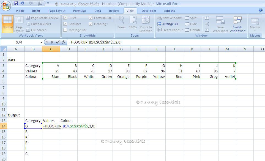Switch to Page Layout view
The image size is (265, 161).
[19, 24]
